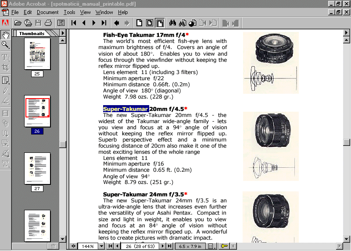Select the Pencil drawing tool
This screenshot has height=251, width=351.
tap(6, 90)
